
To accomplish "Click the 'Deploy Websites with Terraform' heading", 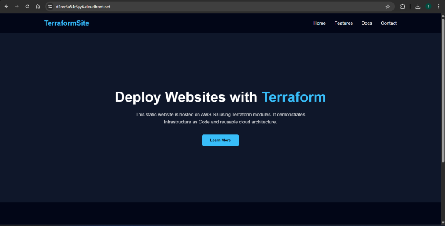I will [x=220, y=97].
